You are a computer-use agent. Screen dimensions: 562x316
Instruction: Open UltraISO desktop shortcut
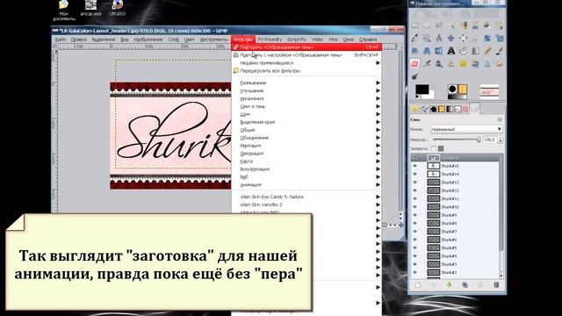[x=117, y=8]
